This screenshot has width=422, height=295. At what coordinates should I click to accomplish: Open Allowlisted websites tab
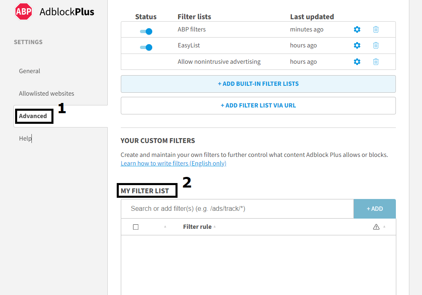click(x=46, y=94)
